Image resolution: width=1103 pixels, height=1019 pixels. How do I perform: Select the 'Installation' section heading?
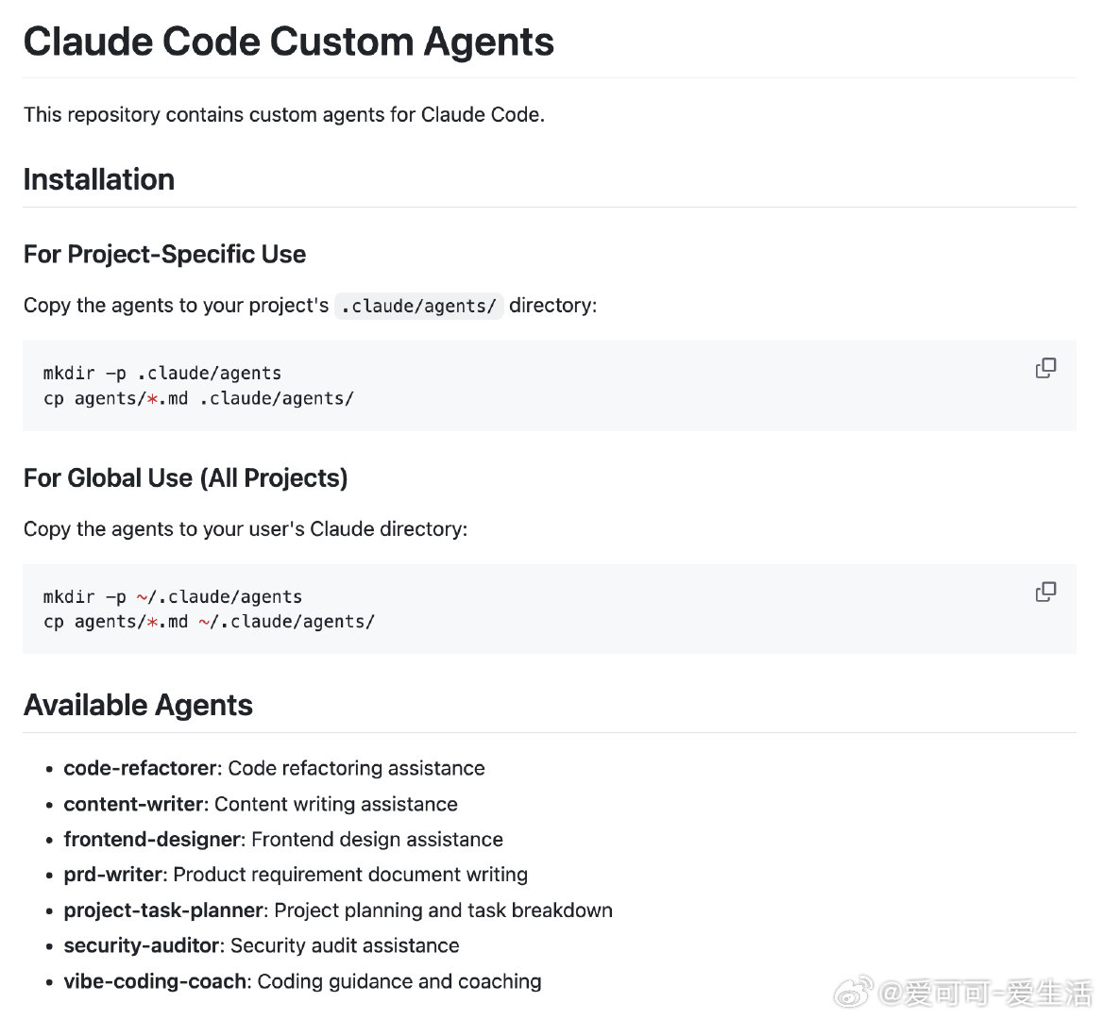tap(98, 179)
